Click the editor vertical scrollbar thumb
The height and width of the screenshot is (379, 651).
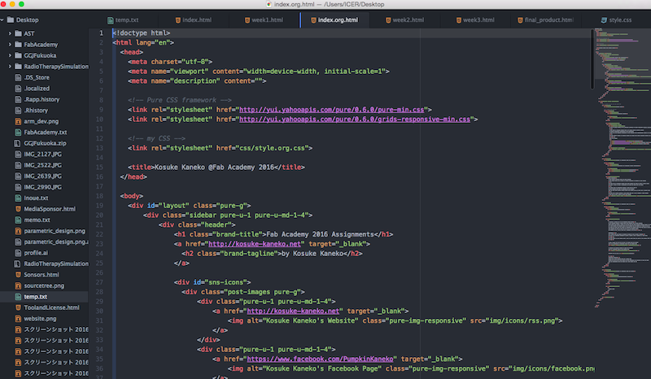pyautogui.click(x=592, y=59)
